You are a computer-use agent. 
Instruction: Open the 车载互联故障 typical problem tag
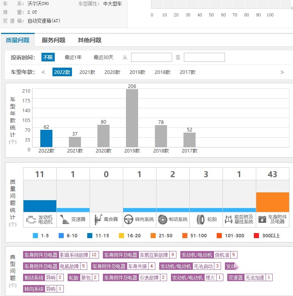[x=140, y=255]
